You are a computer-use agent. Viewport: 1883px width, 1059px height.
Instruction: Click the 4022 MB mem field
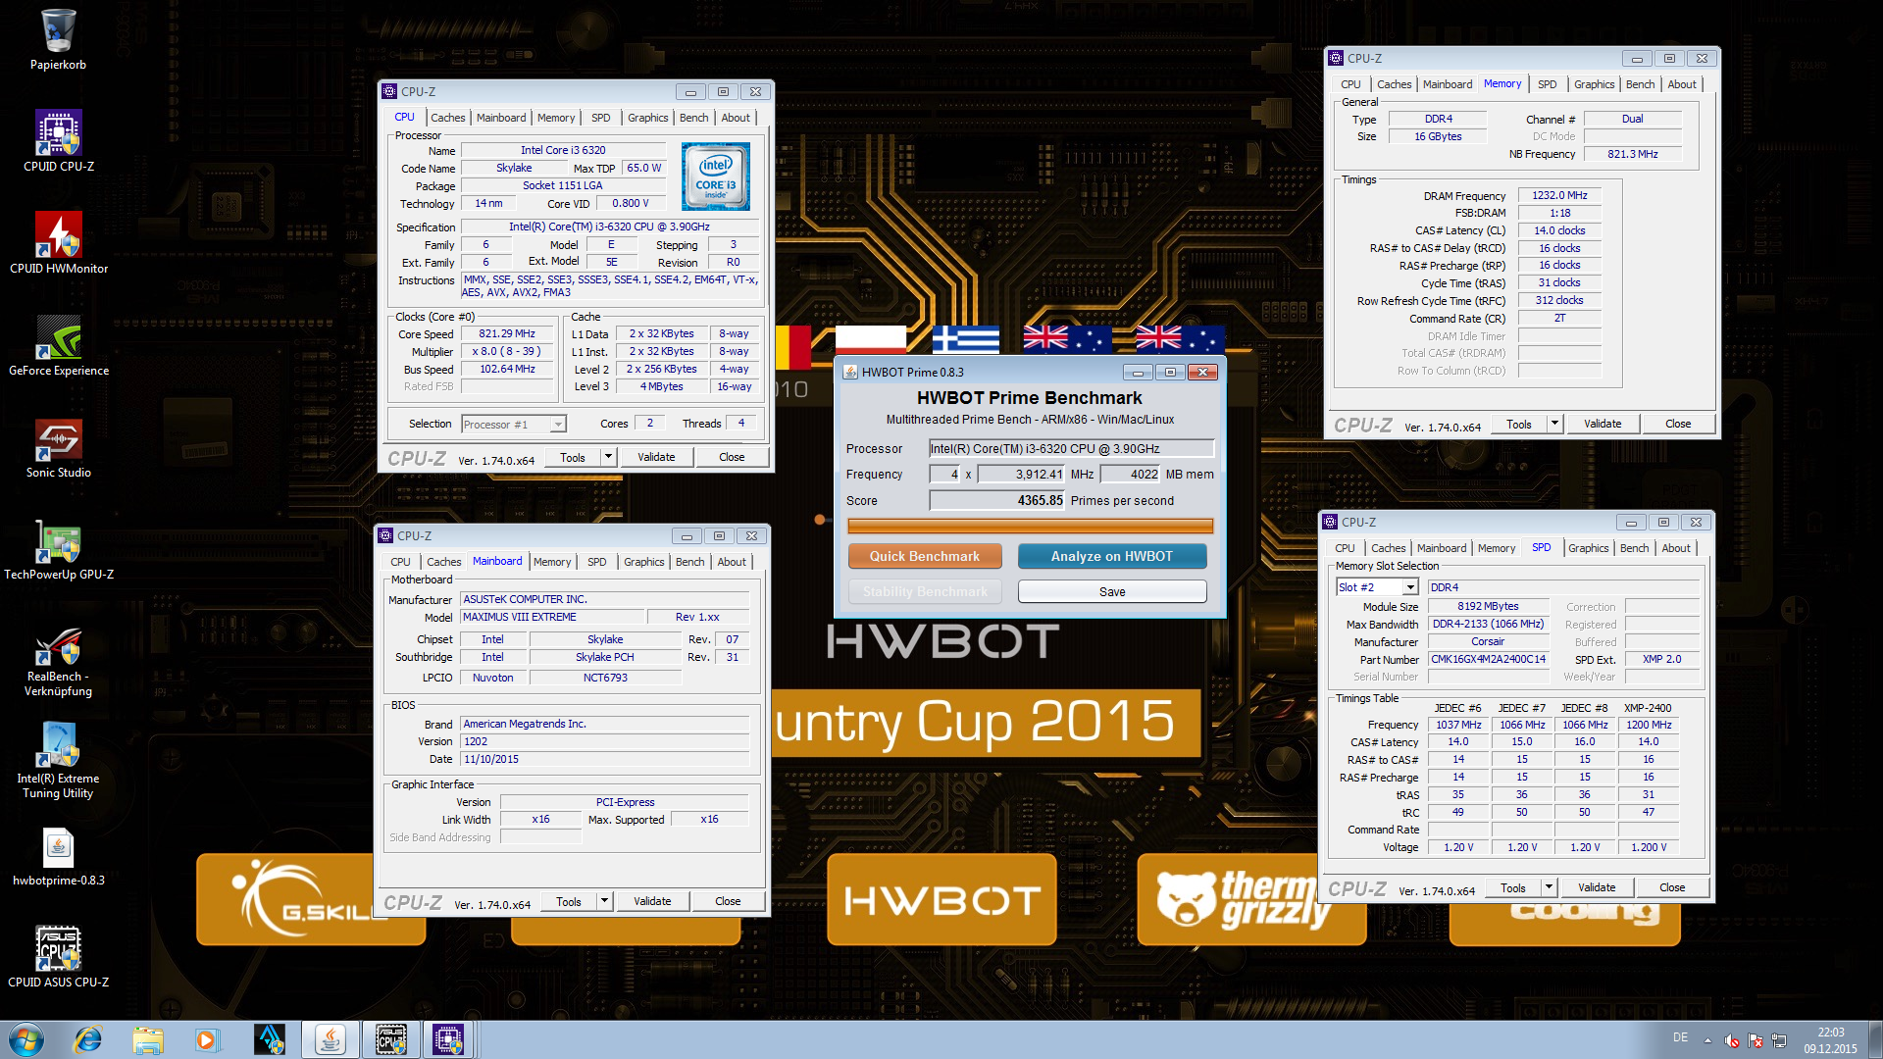coord(1131,475)
